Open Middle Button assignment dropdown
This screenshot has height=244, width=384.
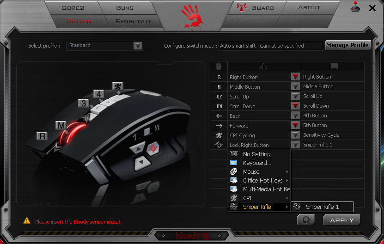coord(295,86)
